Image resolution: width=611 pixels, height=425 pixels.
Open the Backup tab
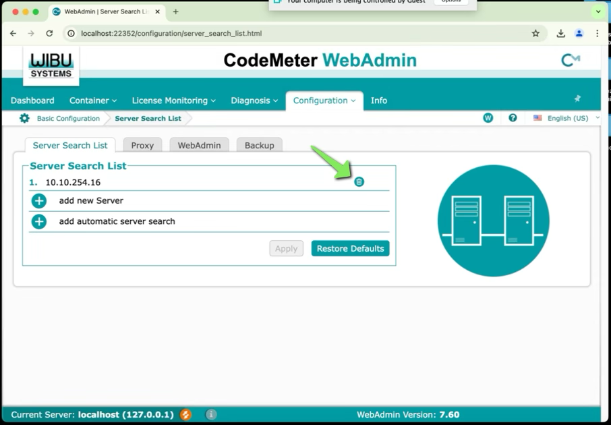pos(259,145)
